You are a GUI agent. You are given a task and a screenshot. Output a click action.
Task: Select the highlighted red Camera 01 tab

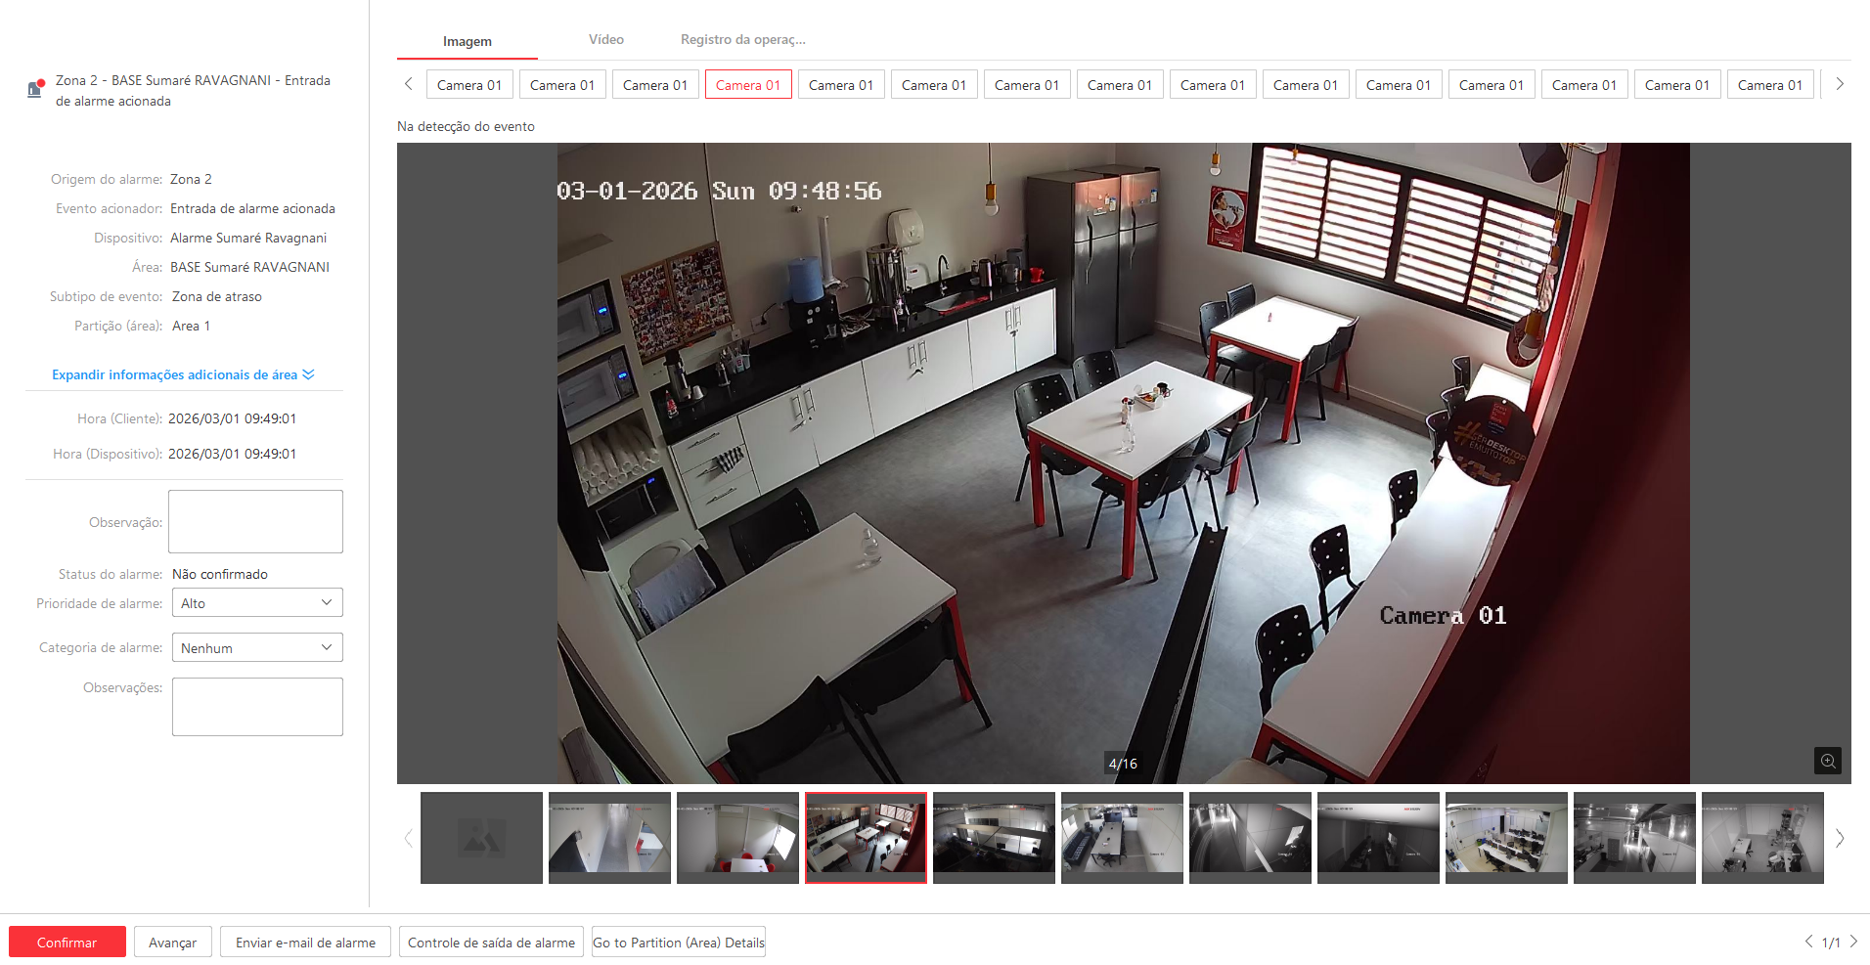coord(748,85)
